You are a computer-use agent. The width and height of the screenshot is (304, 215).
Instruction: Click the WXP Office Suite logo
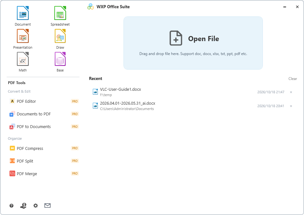(91, 7)
